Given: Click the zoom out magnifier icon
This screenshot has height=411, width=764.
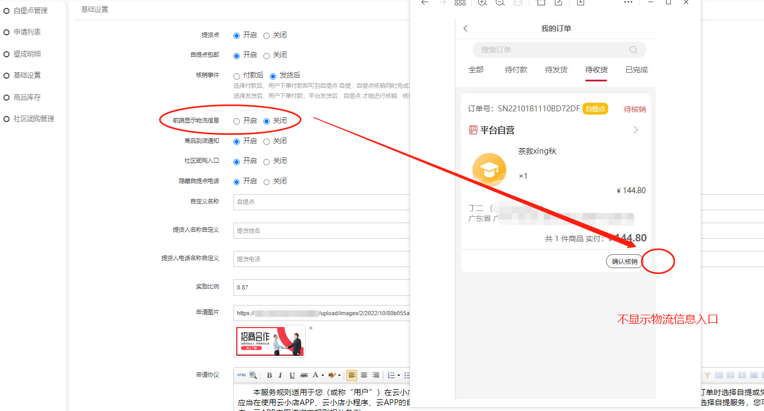Looking at the screenshot, I should coord(500,3).
